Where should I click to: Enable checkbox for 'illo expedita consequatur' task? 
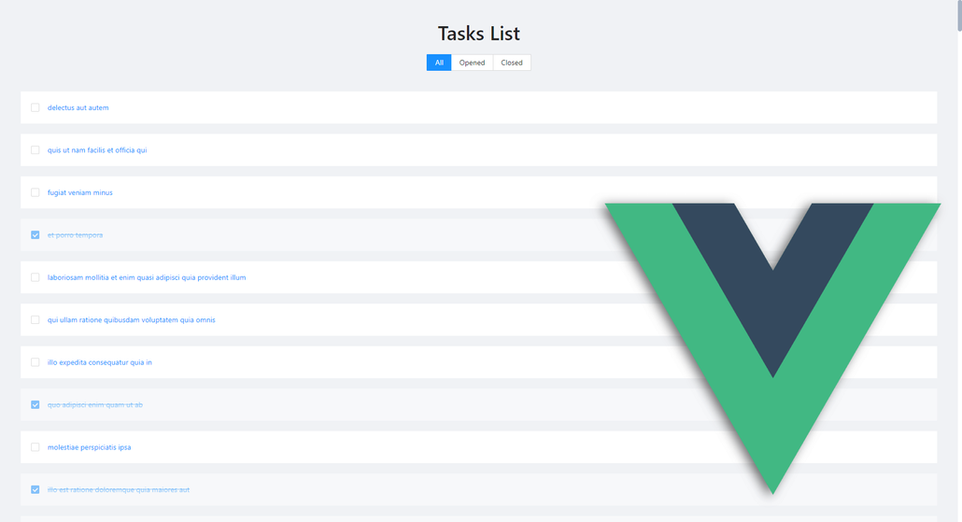[x=35, y=362]
